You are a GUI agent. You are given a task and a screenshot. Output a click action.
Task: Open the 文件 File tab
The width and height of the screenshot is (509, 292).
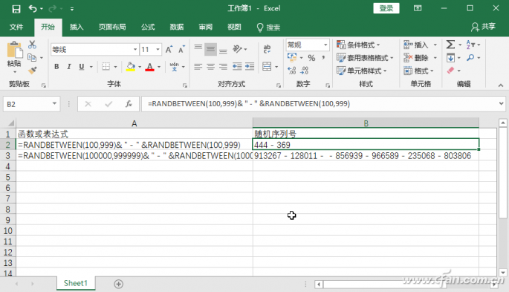pos(16,27)
